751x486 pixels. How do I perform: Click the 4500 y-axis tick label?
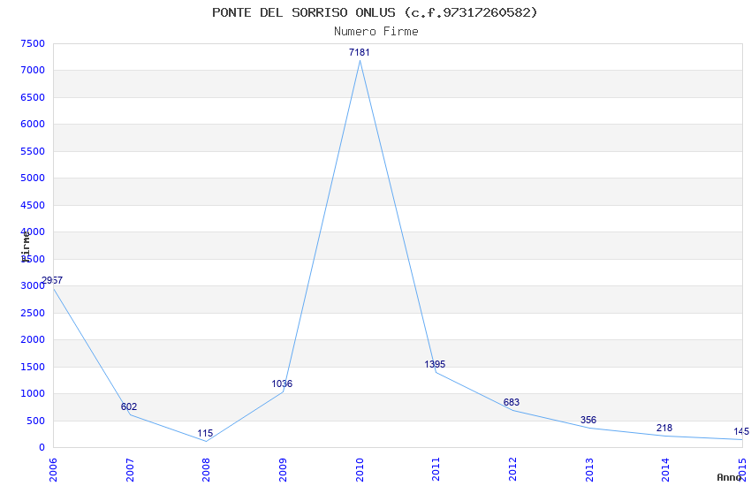[33, 205]
